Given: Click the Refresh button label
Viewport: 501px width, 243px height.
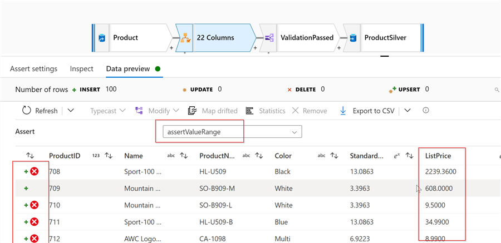Looking at the screenshot, I should click(x=46, y=111).
